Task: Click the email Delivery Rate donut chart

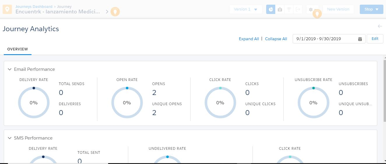Action: 34,103
